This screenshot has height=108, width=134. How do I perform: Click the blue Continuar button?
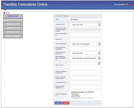pyautogui.click(x=58, y=103)
